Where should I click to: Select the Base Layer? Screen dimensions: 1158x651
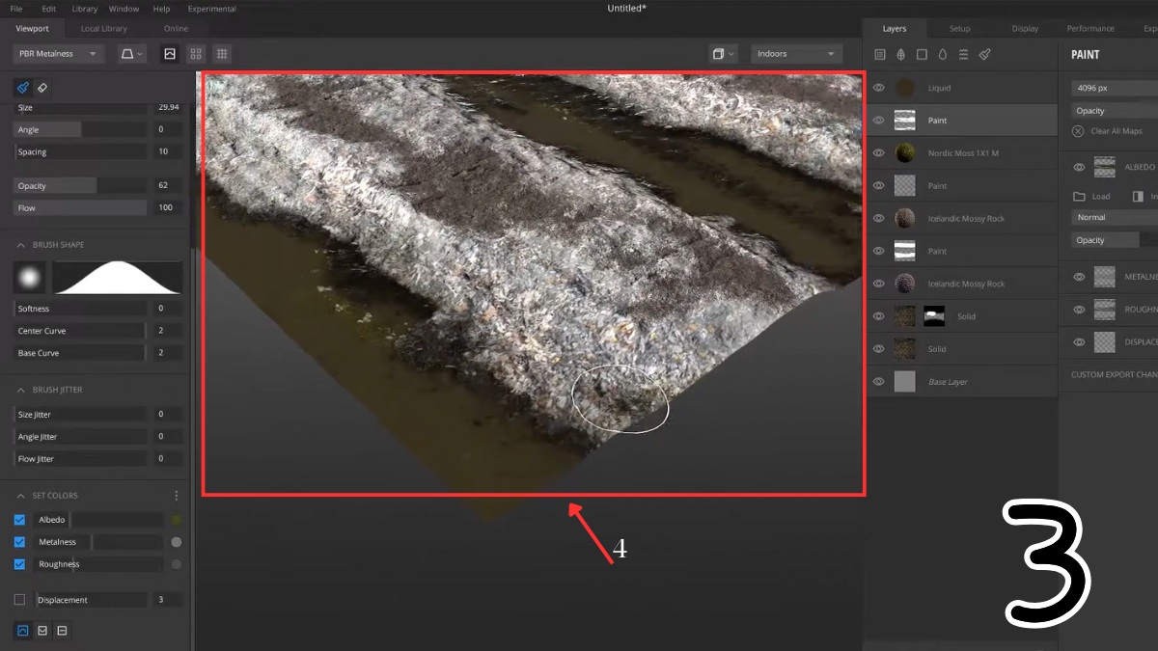[x=962, y=382]
